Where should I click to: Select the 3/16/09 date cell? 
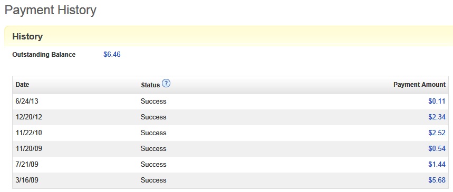click(x=27, y=180)
